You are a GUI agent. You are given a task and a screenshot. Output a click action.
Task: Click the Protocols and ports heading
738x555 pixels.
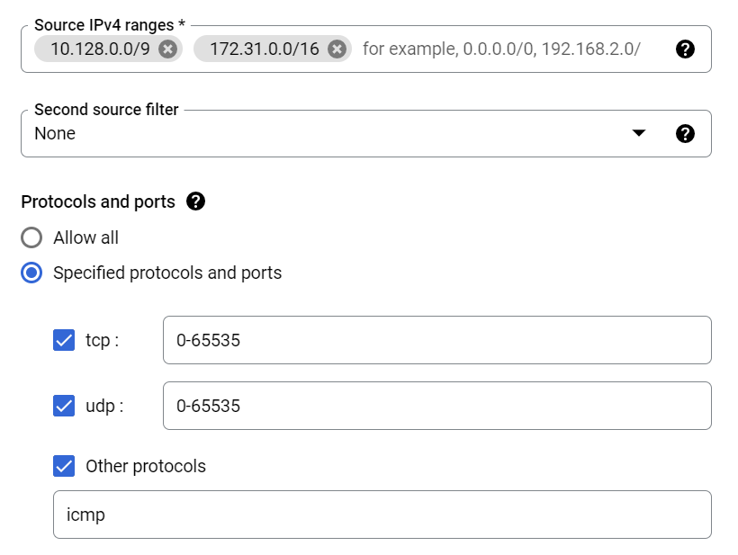98,201
